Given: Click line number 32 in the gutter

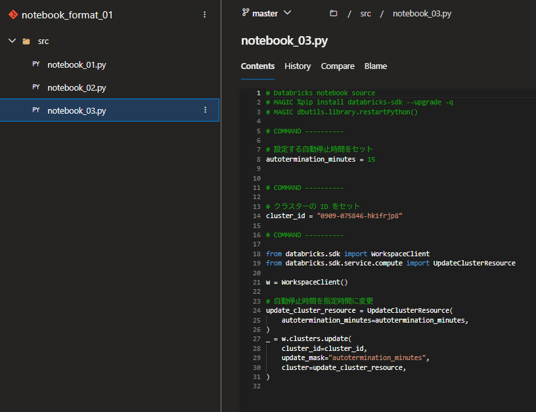Looking at the screenshot, I should coord(257,386).
